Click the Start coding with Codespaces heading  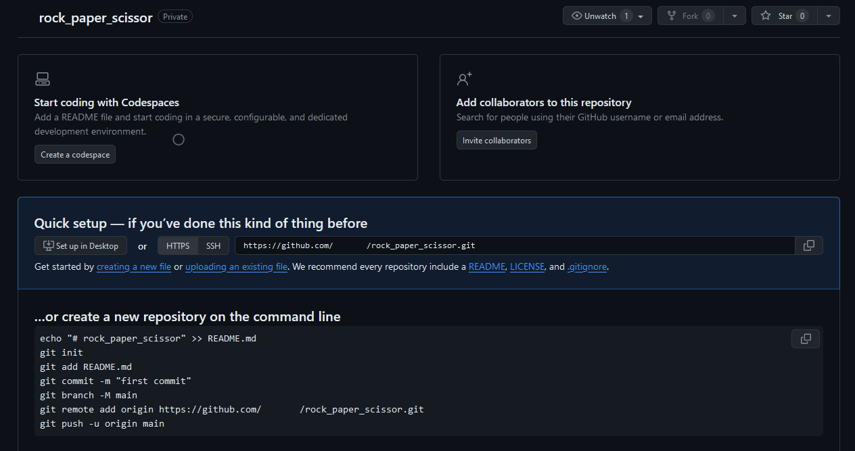(x=107, y=103)
